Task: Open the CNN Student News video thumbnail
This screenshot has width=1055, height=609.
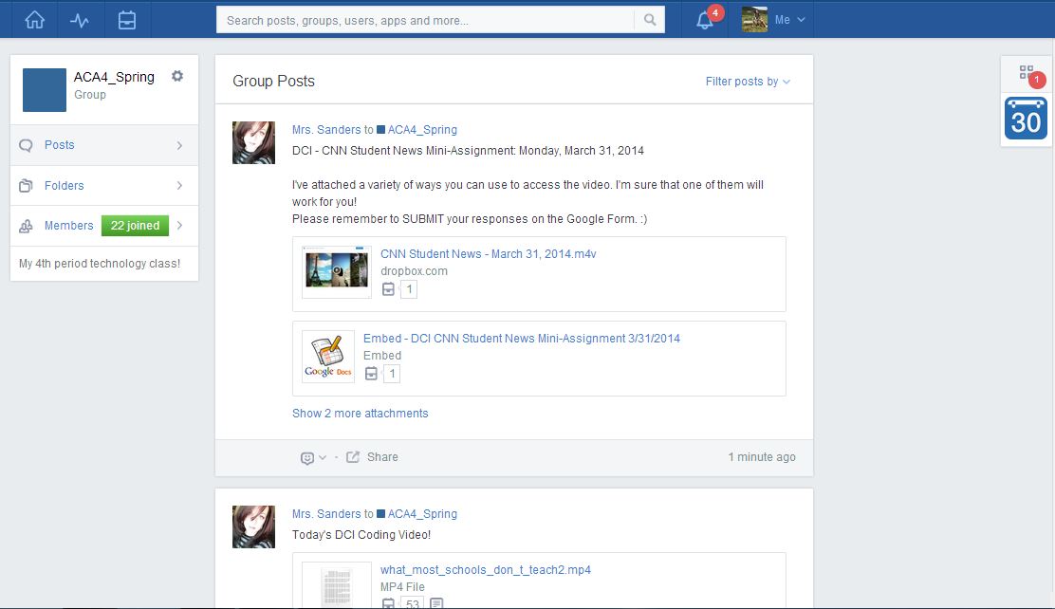Action: tap(337, 272)
